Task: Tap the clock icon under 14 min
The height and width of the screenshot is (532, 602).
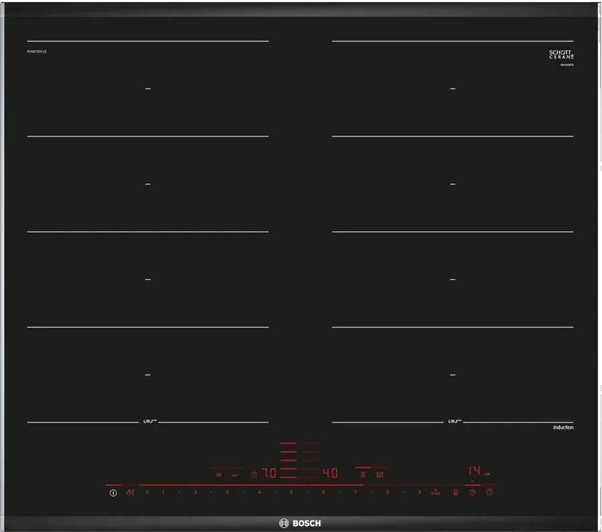Action: pos(472,493)
